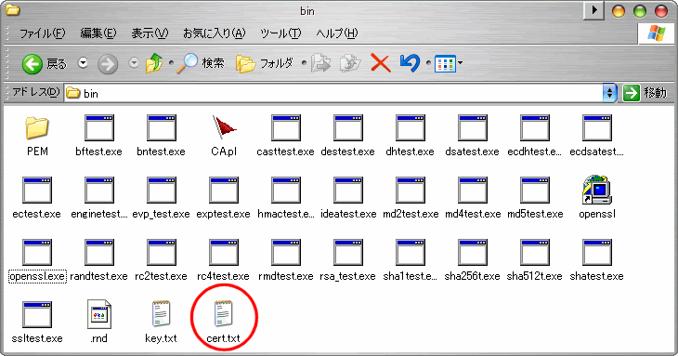Expand the views dropdown arrow
The height and width of the screenshot is (356, 678).
460,63
